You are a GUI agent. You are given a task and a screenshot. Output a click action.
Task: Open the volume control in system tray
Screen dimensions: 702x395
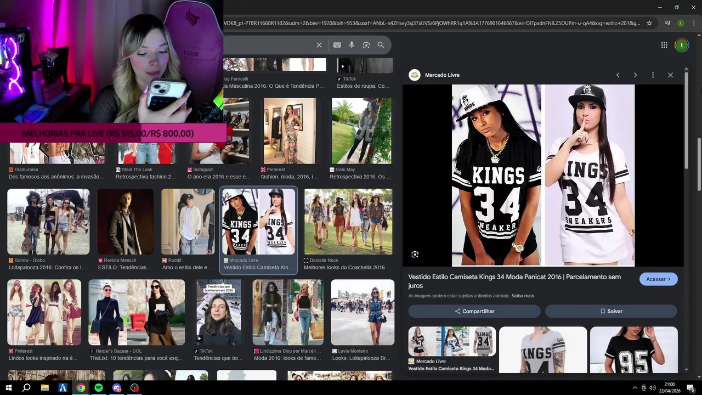pyautogui.click(x=652, y=388)
